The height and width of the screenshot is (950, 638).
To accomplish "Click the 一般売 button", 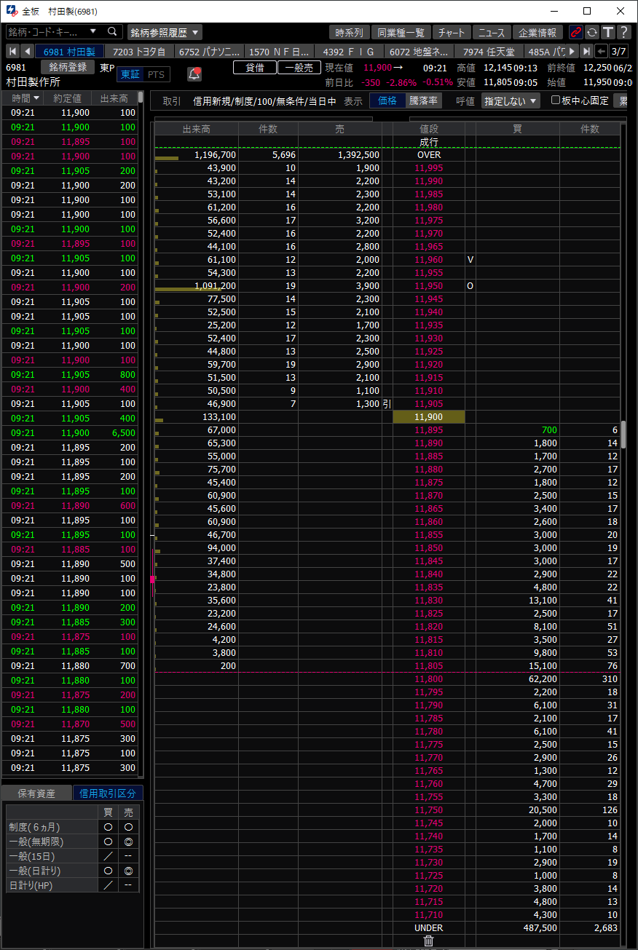I will point(299,67).
